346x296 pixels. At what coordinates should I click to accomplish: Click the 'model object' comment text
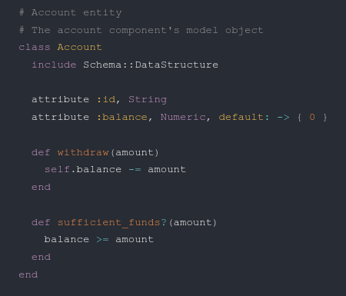[x=225, y=31]
